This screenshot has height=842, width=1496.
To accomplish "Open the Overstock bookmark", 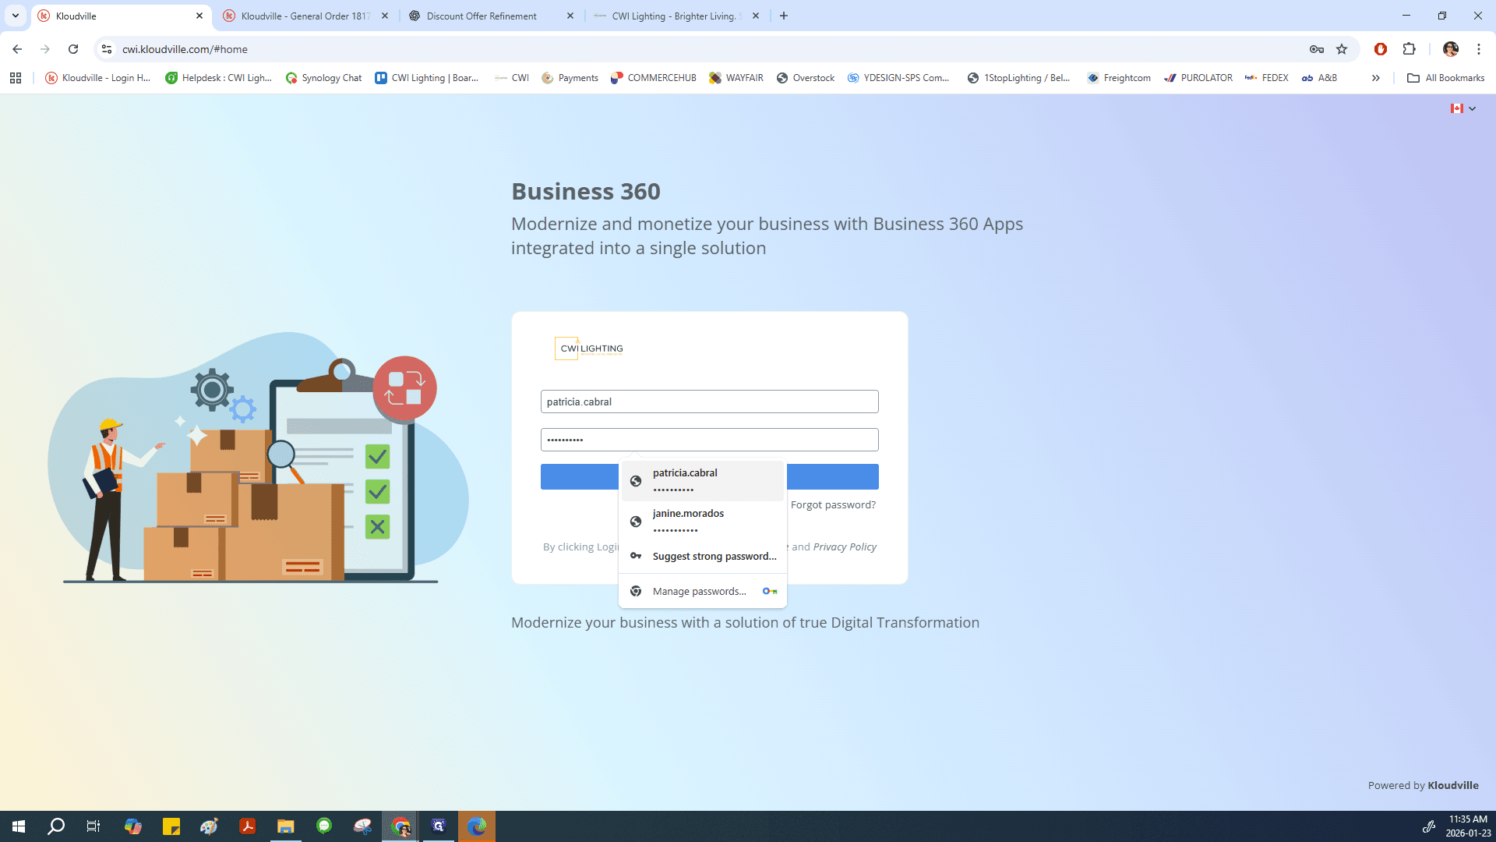I will [805, 78].
